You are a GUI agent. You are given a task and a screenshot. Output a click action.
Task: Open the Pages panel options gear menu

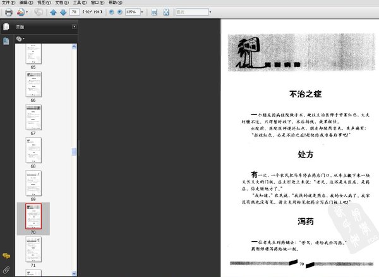(x=20, y=39)
